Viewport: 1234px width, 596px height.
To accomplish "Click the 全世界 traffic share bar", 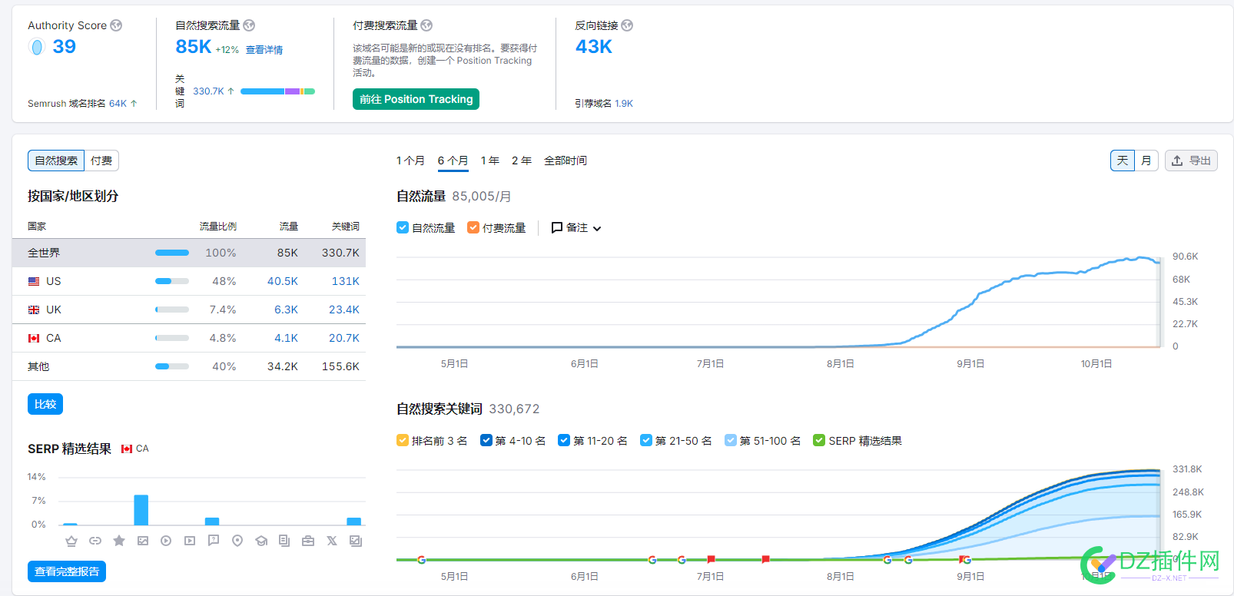I will click(x=172, y=253).
